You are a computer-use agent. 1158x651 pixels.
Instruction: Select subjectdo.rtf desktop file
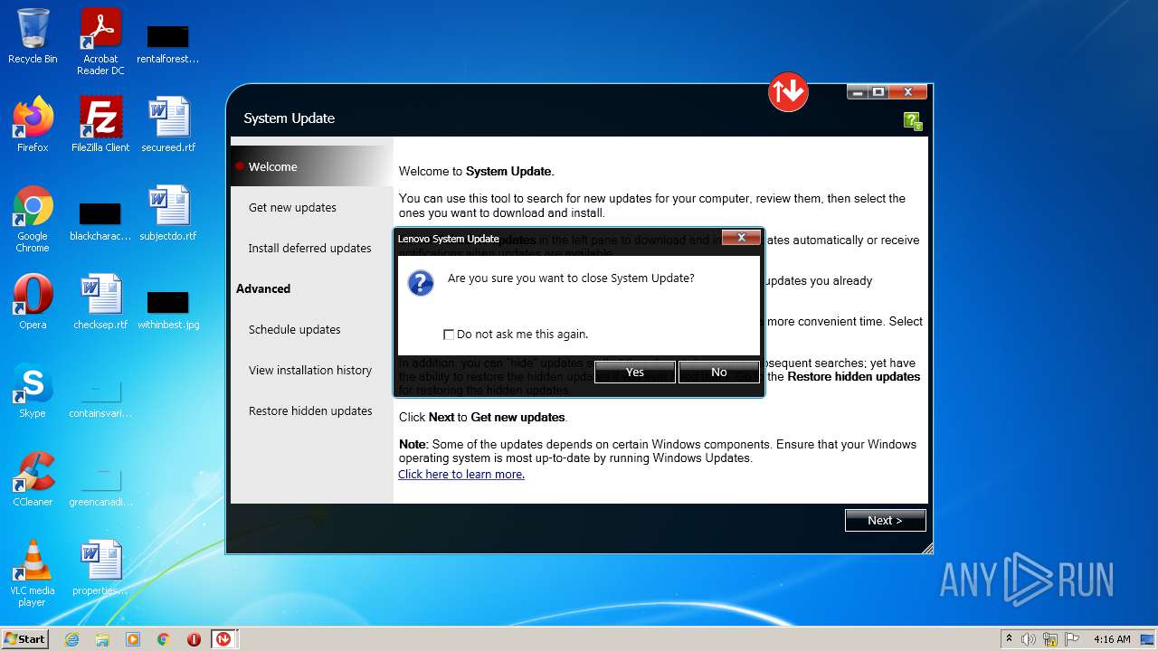pyautogui.click(x=168, y=213)
